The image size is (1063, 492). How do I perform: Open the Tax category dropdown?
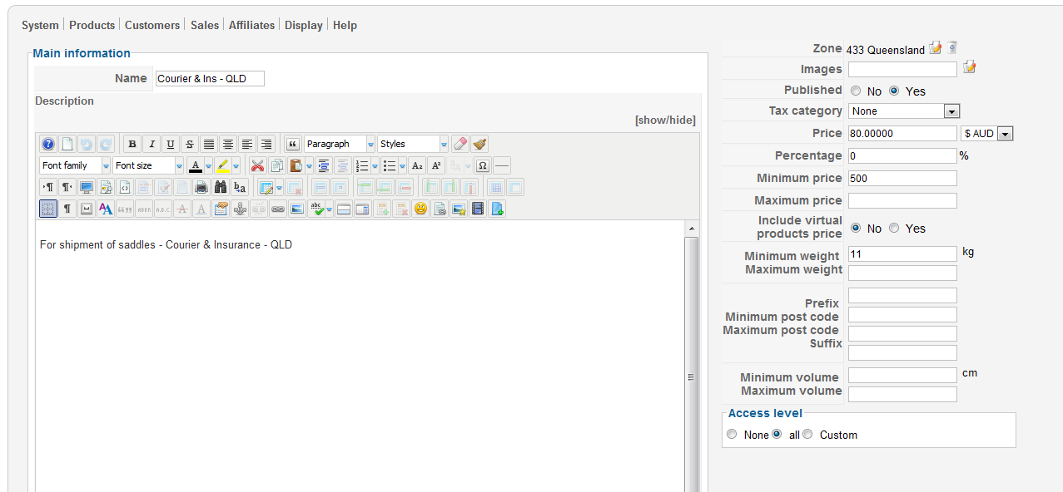tap(905, 111)
